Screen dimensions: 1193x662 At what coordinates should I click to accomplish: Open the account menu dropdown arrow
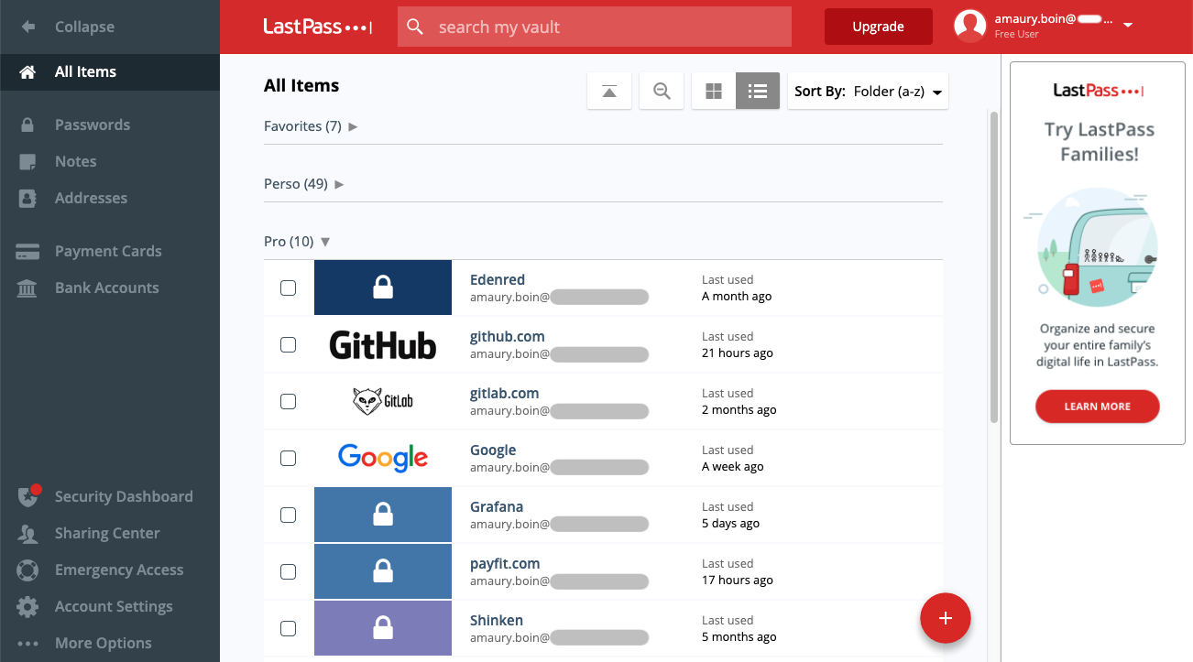(x=1128, y=26)
